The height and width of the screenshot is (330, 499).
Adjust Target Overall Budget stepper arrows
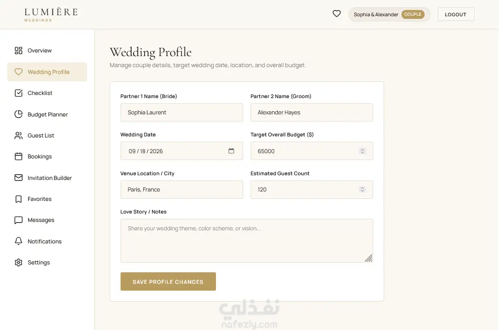(362, 151)
